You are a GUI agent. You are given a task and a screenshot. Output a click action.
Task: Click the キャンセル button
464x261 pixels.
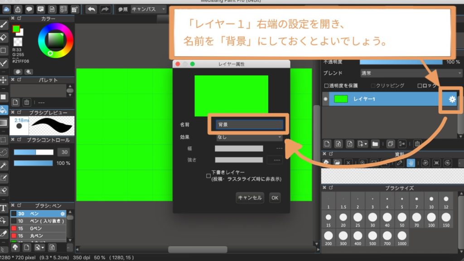coord(250,198)
